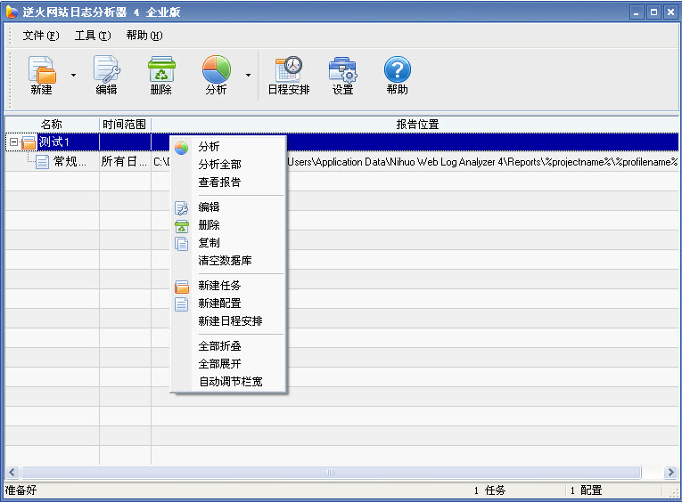Select the 常规 profile document icon in tree
This screenshot has height=502, width=682.
click(x=43, y=161)
